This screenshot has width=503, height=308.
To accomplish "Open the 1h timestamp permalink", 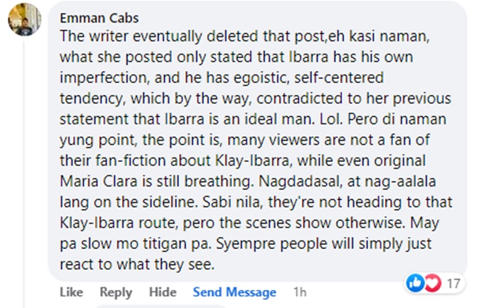I will tap(300, 292).
